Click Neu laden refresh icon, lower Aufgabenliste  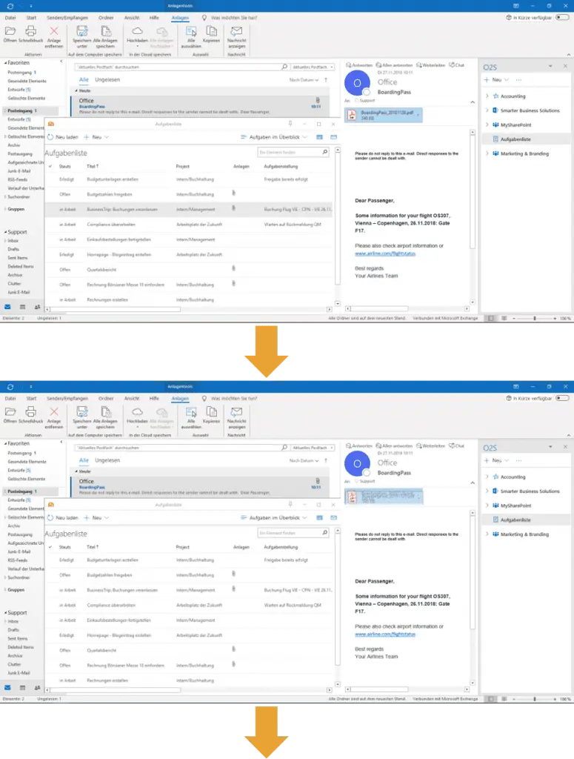[x=50, y=517]
